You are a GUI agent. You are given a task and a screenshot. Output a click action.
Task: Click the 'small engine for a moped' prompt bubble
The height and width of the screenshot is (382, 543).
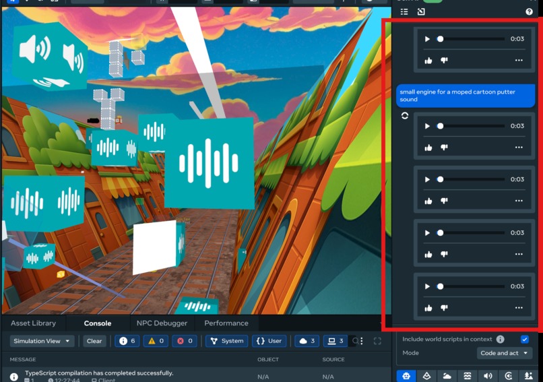(x=466, y=96)
